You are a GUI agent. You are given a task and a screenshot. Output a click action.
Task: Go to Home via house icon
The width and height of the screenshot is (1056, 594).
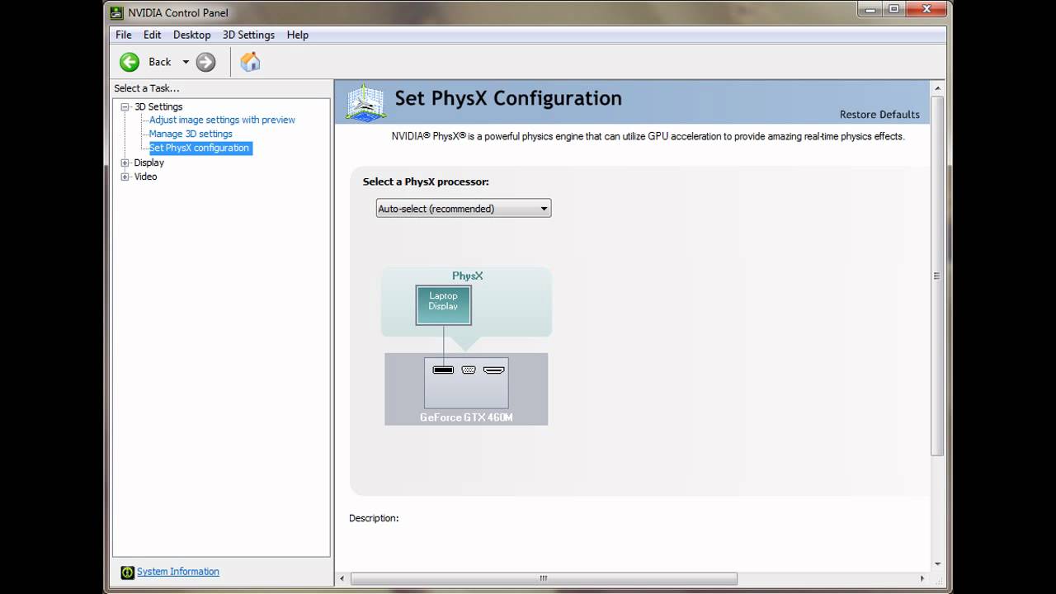(x=250, y=62)
